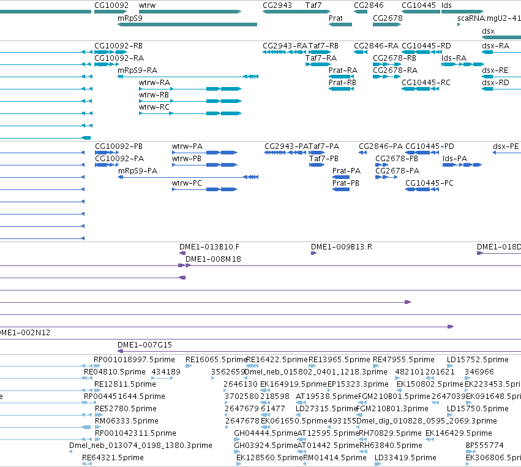This screenshot has width=521, height=467.
Task: Select the lds-RA transcript
Action: (x=463, y=64)
